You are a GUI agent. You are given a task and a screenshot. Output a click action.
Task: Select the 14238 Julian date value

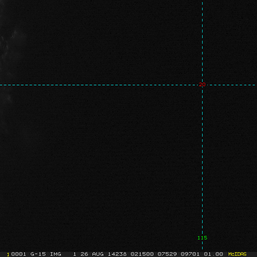117,254
